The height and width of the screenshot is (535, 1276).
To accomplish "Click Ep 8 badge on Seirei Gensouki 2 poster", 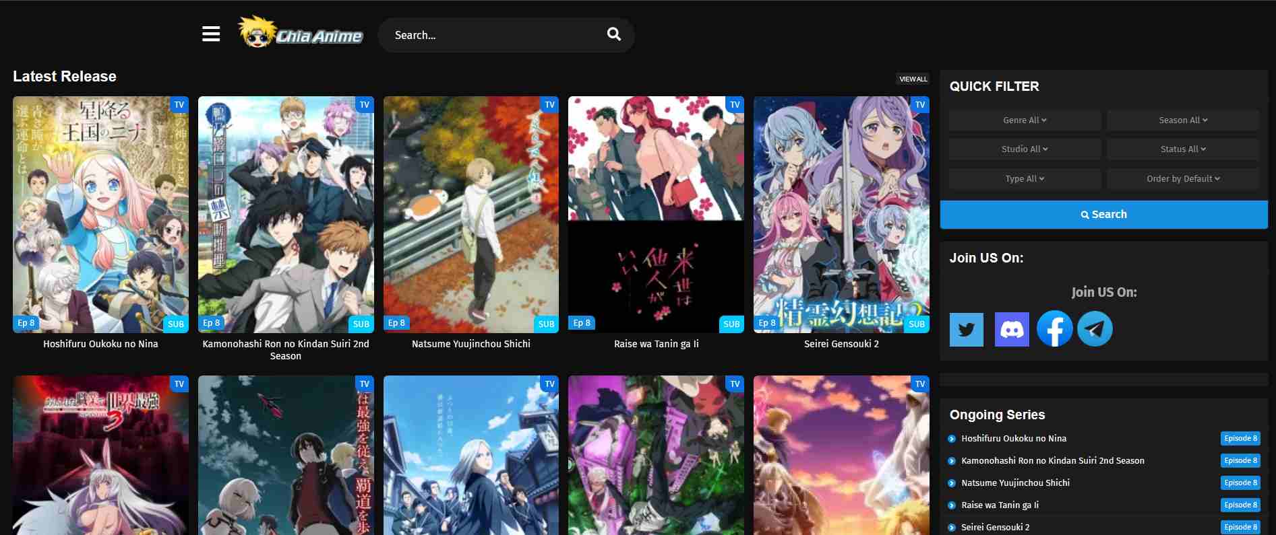I will pyautogui.click(x=766, y=323).
